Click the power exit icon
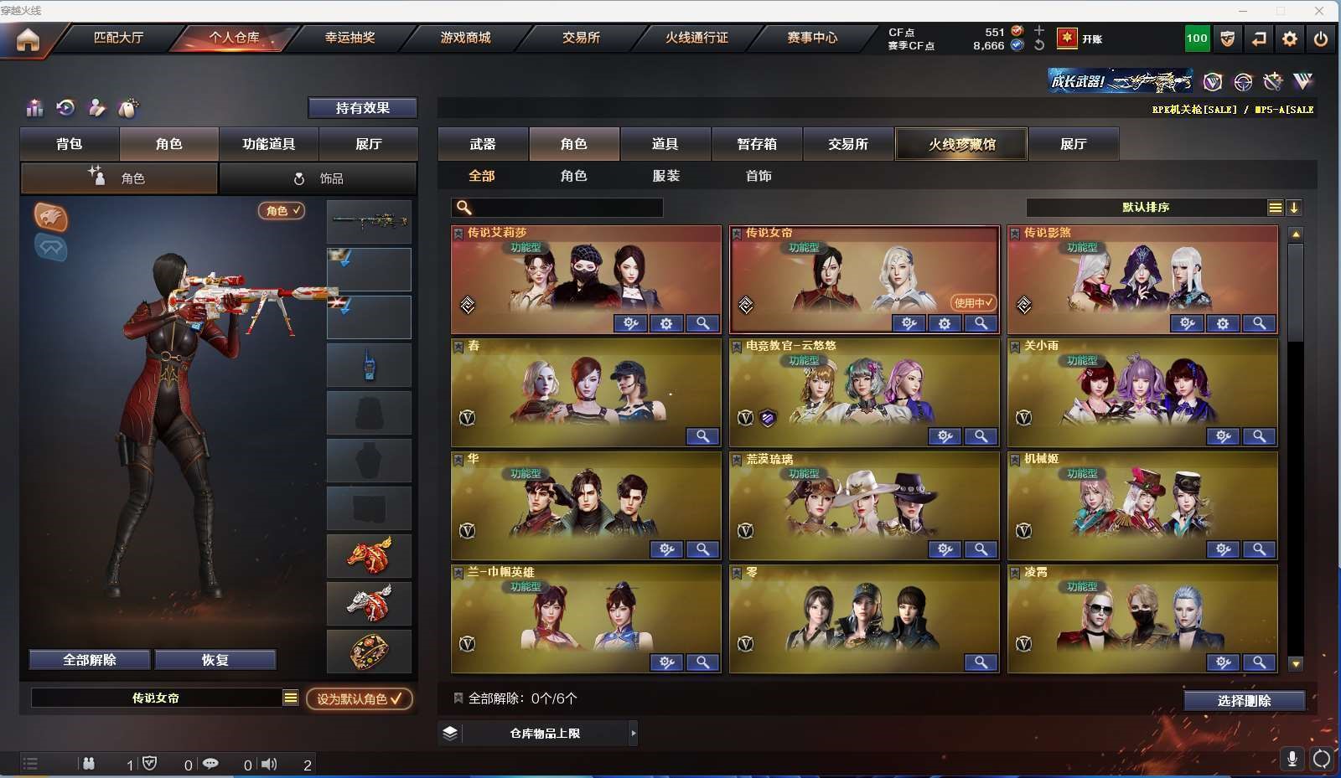The height and width of the screenshot is (778, 1341). 1321,39
